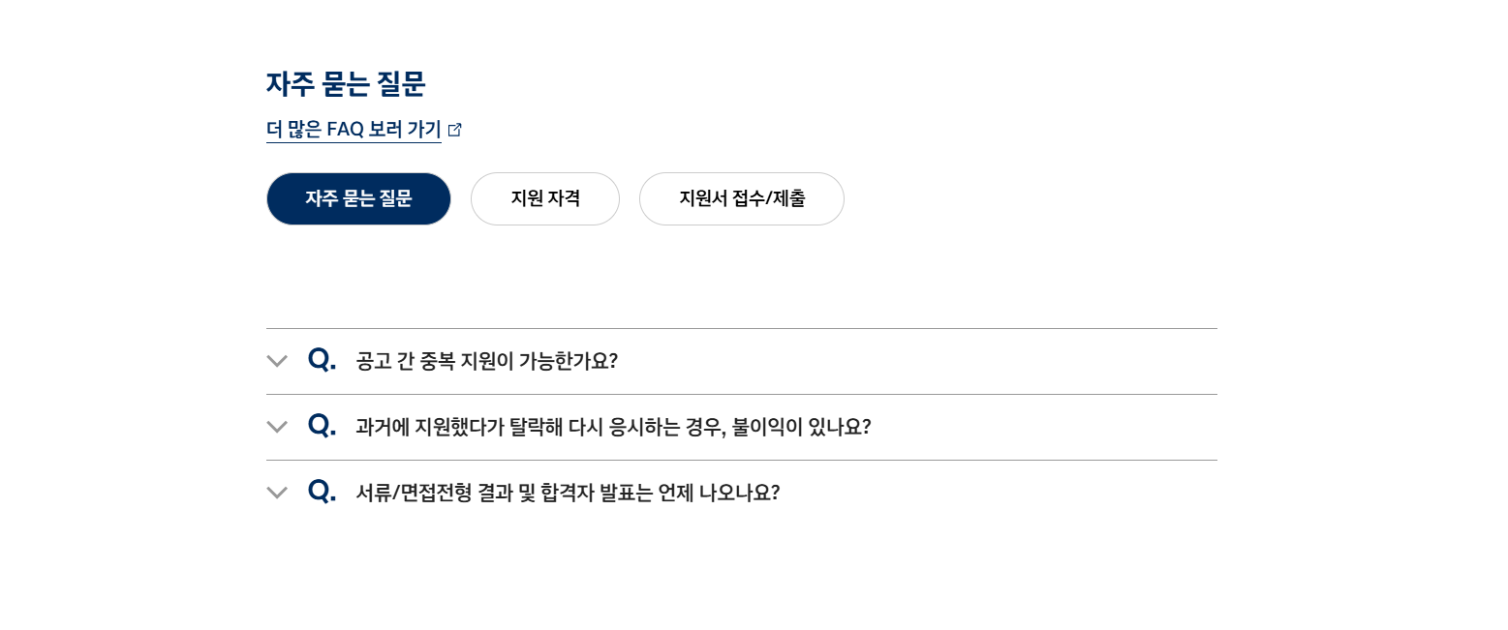Screen dimensions: 1508x630
Task: Click the chevron on the first FAQ row
Action: (x=277, y=361)
